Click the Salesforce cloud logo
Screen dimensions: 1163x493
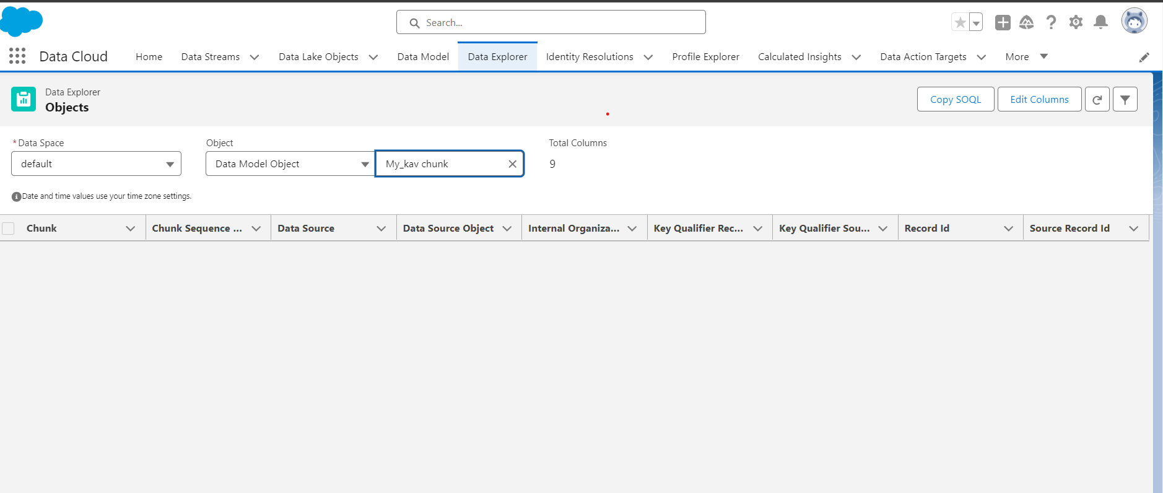click(x=22, y=22)
